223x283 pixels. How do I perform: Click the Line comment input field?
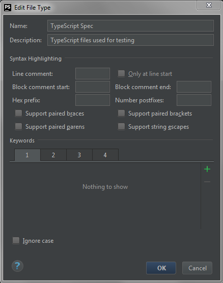pyautogui.click(x=93, y=73)
